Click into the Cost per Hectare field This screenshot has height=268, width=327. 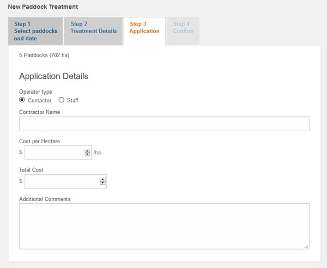tap(55, 153)
